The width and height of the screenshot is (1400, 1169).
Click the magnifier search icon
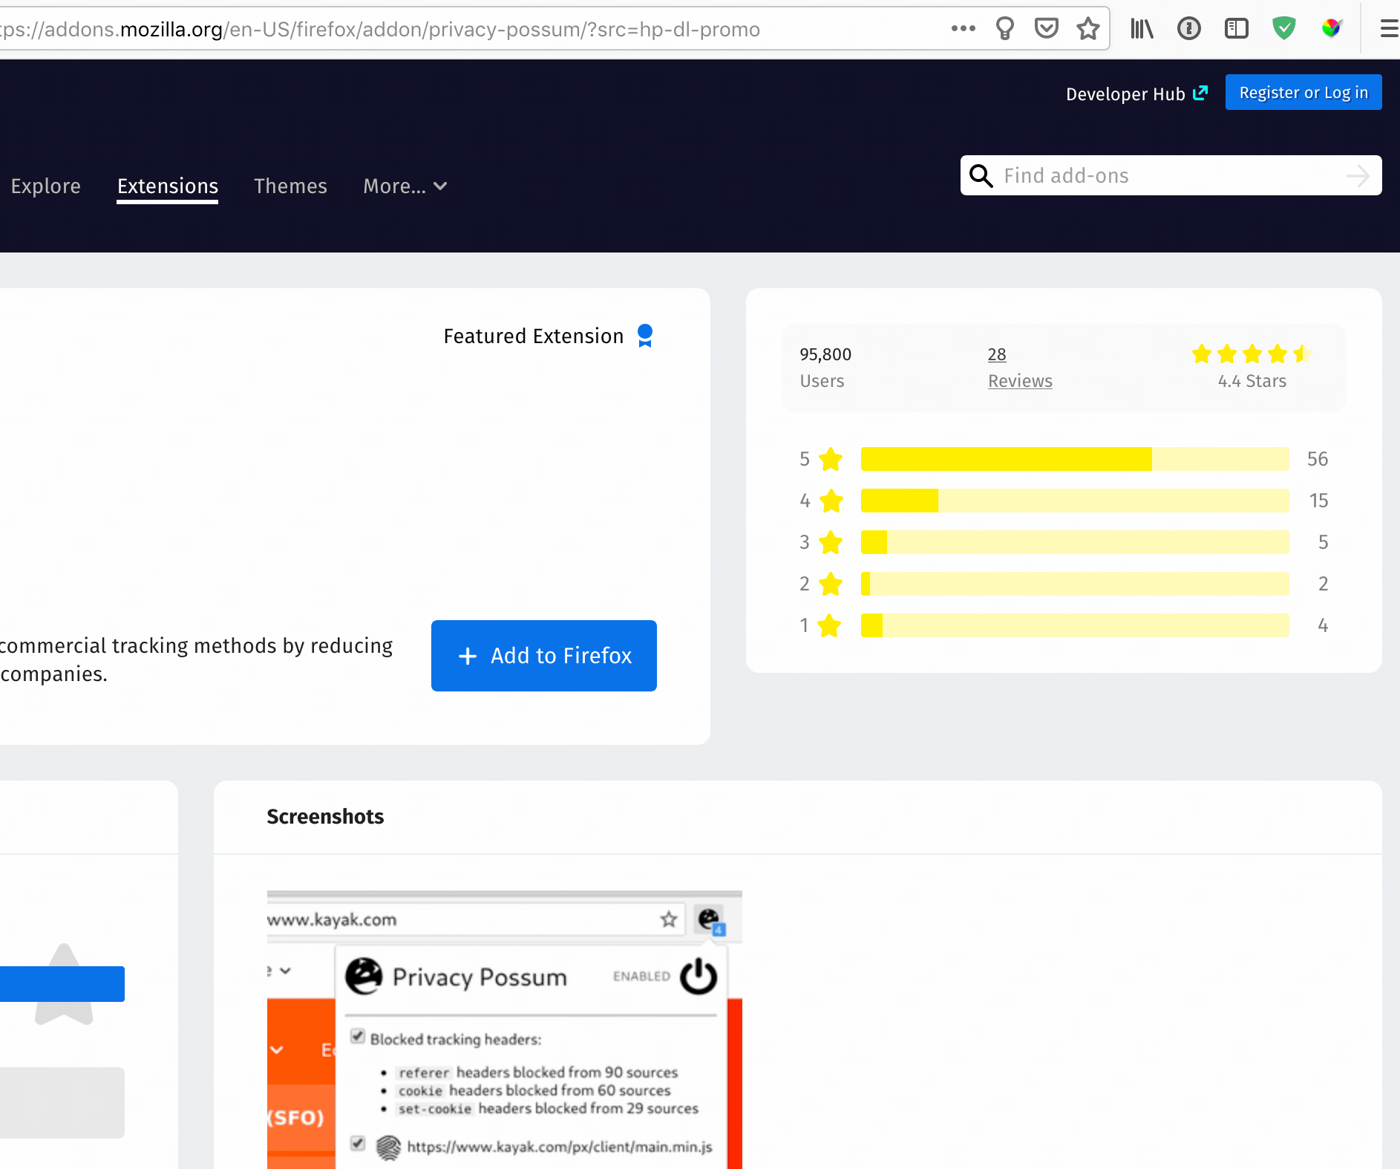pyautogui.click(x=981, y=176)
